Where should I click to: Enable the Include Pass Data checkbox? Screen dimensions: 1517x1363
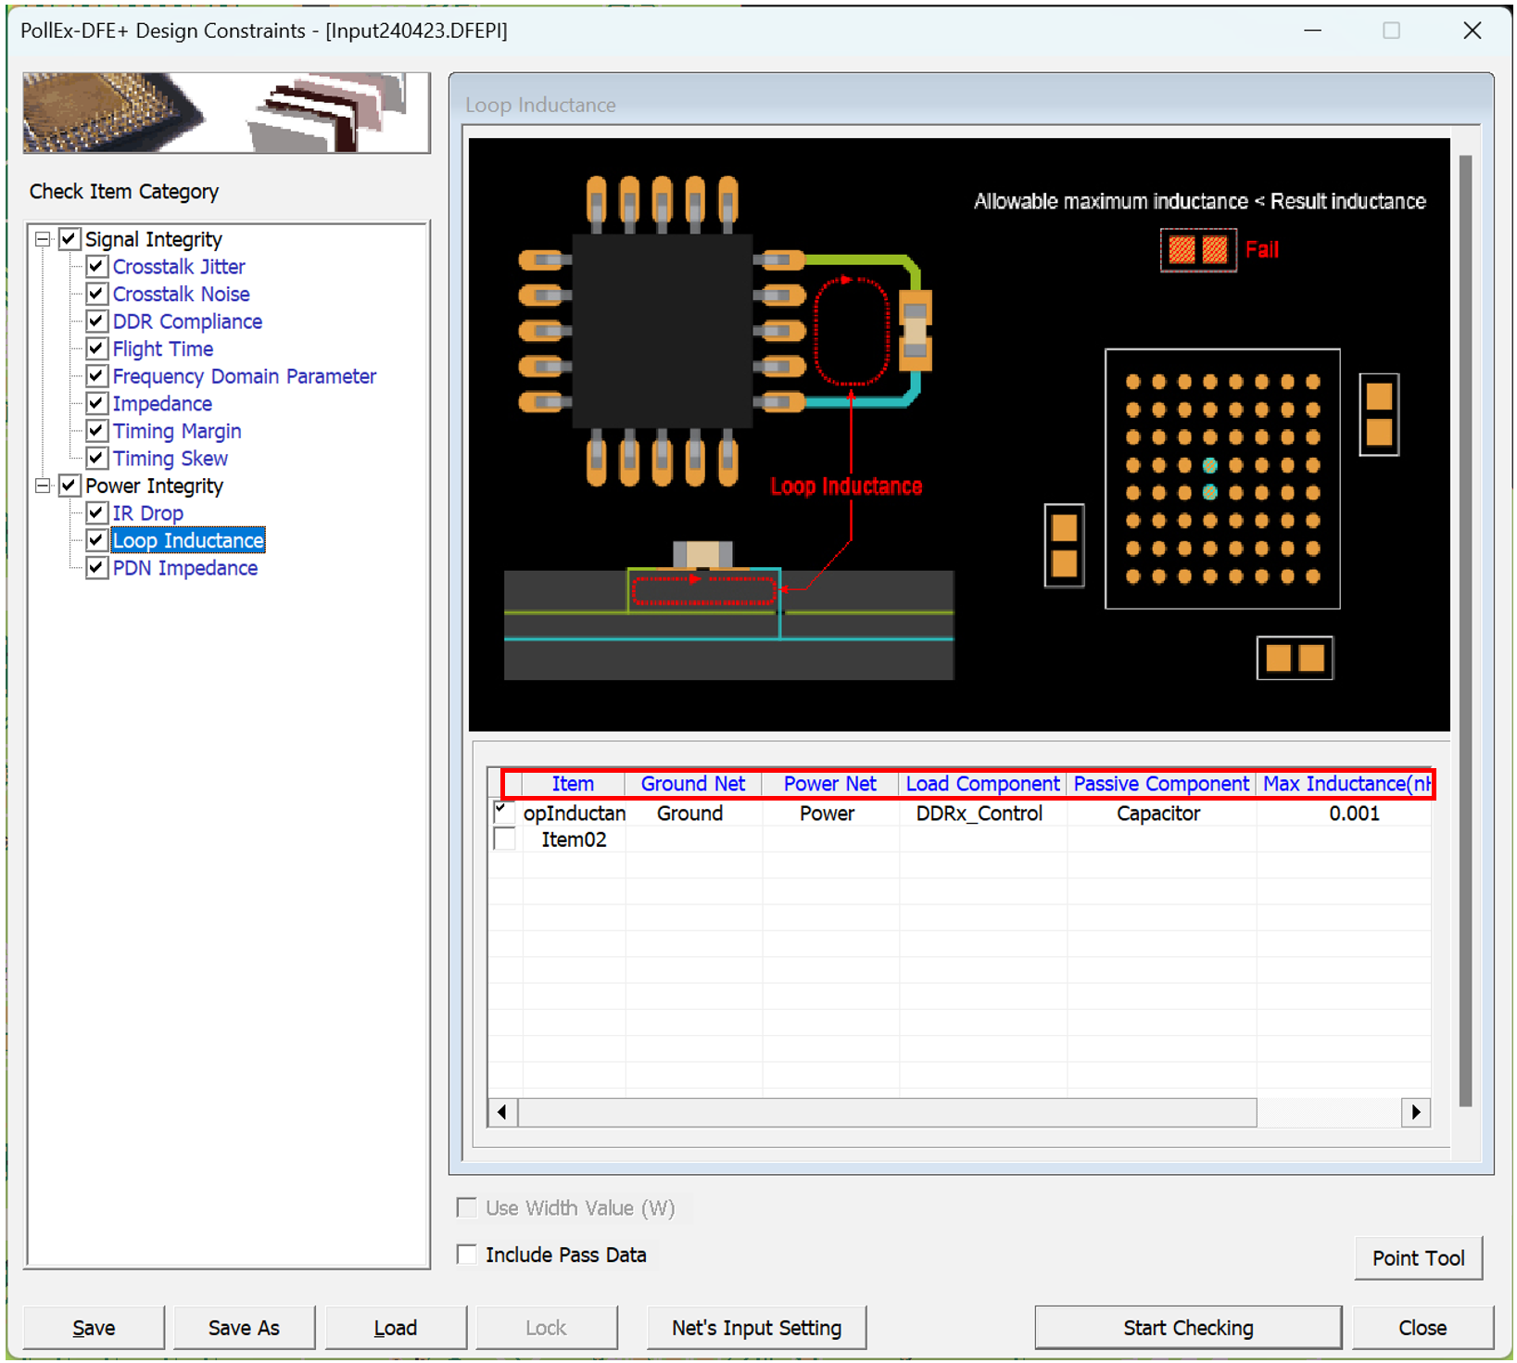click(467, 1255)
